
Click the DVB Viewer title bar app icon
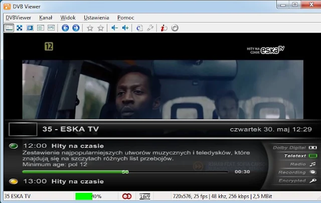[x=7, y=7]
